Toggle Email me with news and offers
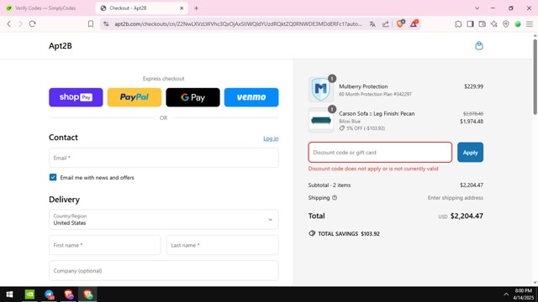This screenshot has width=538, height=302. [x=53, y=177]
